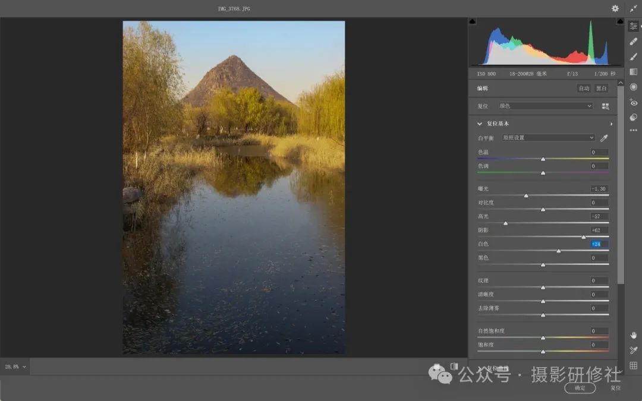
Task: Open the 白平衡 white balance dropdown
Action: (x=548, y=137)
